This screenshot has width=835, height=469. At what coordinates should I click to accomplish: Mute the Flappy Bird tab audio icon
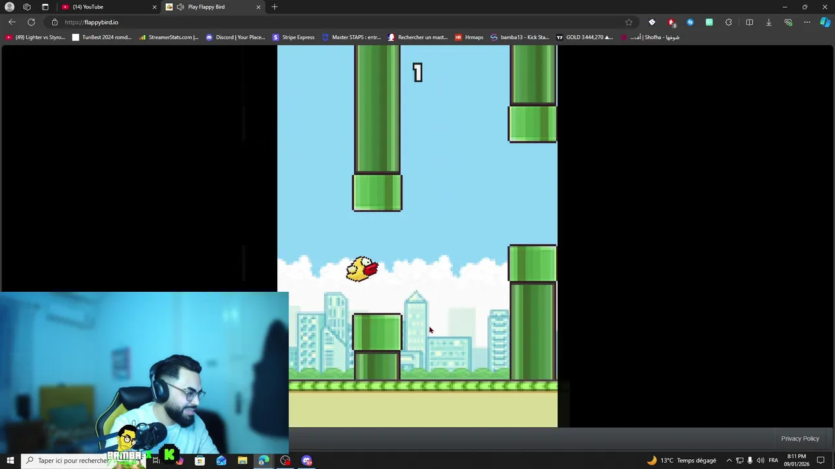(180, 7)
